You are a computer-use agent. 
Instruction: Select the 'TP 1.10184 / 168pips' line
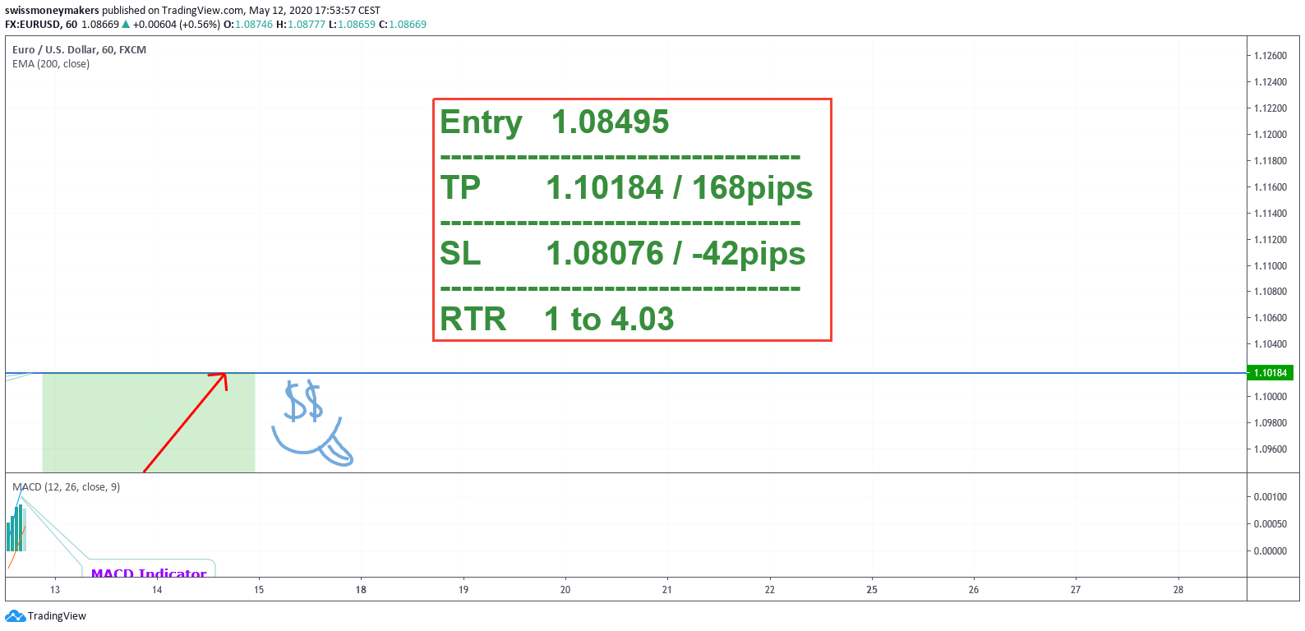click(626, 188)
